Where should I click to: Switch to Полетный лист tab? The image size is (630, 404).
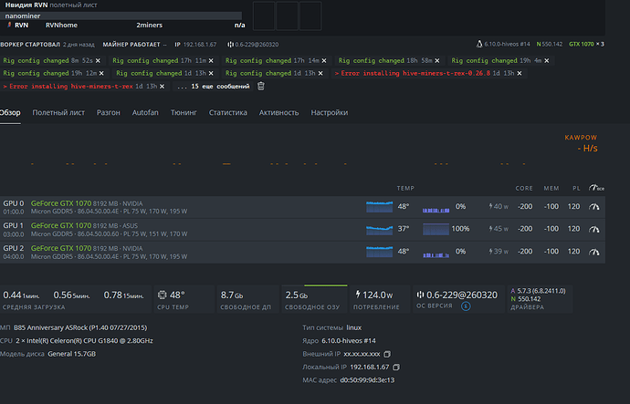pos(58,113)
